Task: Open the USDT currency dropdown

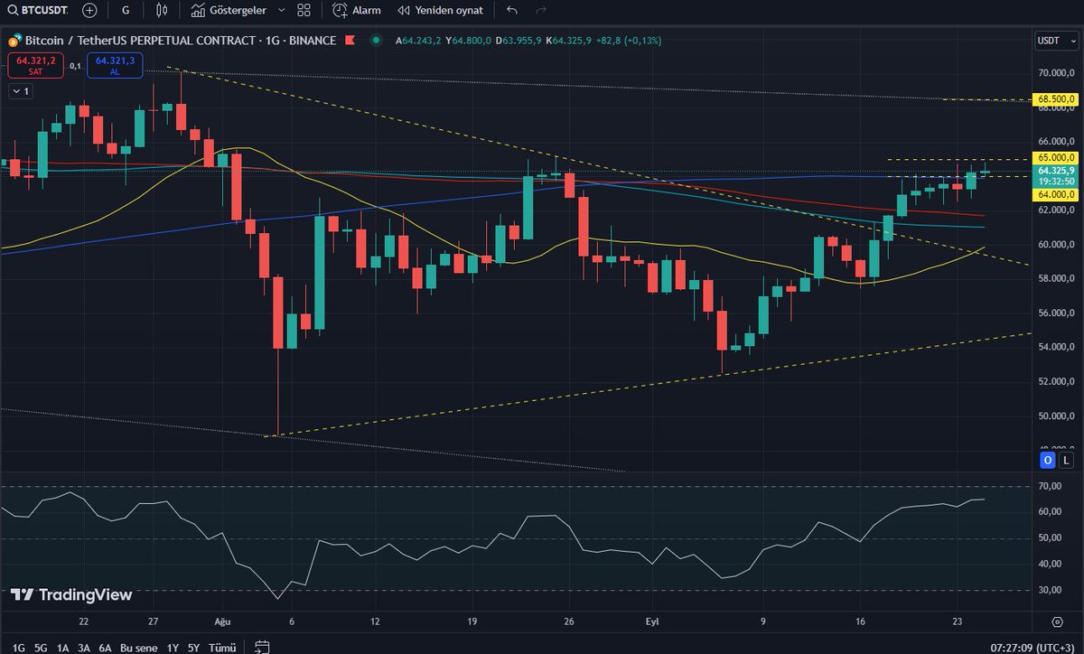Action: coord(1054,41)
